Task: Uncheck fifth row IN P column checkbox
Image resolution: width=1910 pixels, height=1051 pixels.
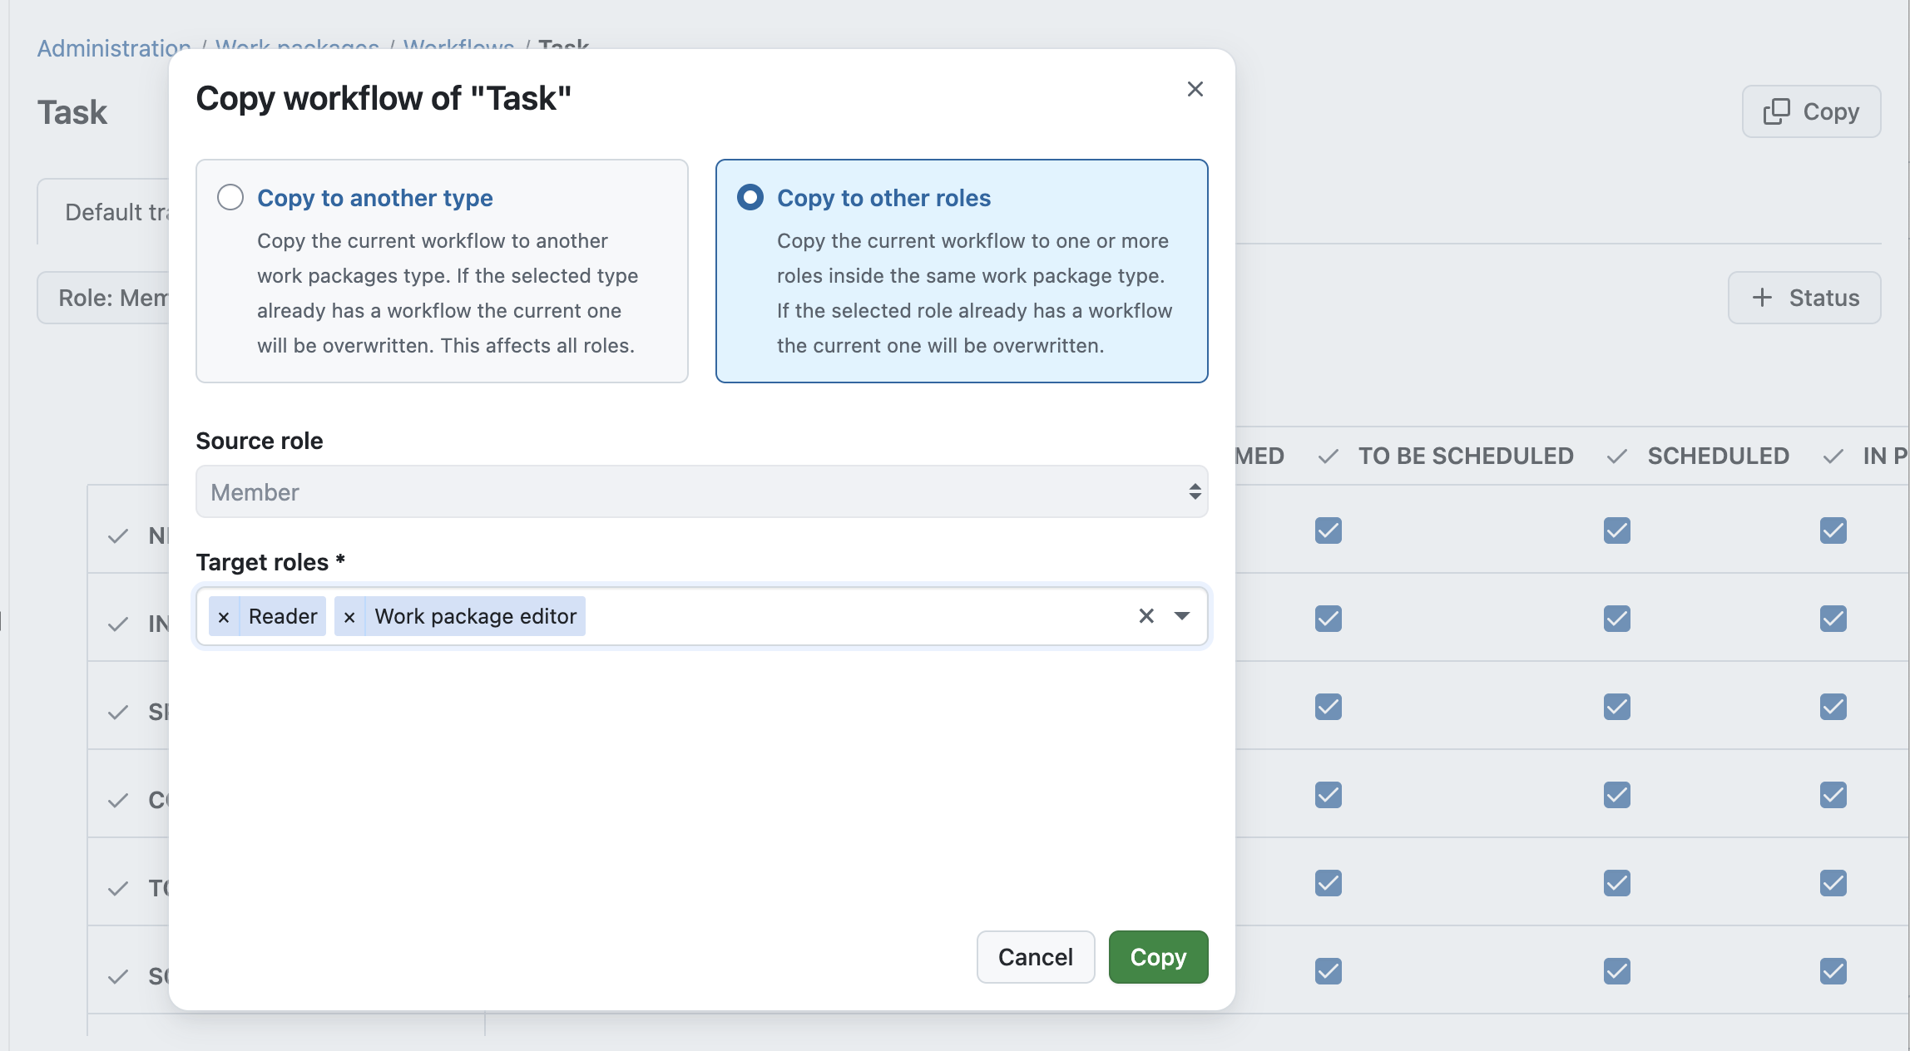Action: 1833,883
